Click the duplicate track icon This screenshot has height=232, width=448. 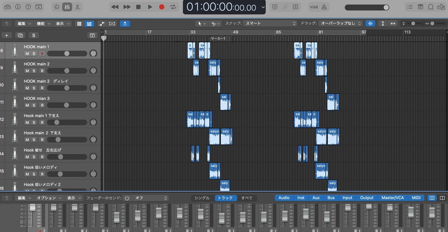pos(20,36)
